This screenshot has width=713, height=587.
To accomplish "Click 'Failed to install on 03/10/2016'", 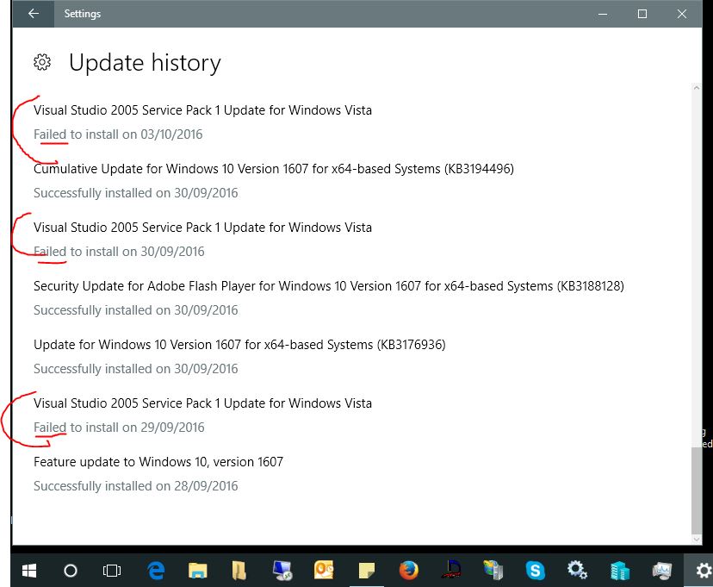I will [x=118, y=134].
